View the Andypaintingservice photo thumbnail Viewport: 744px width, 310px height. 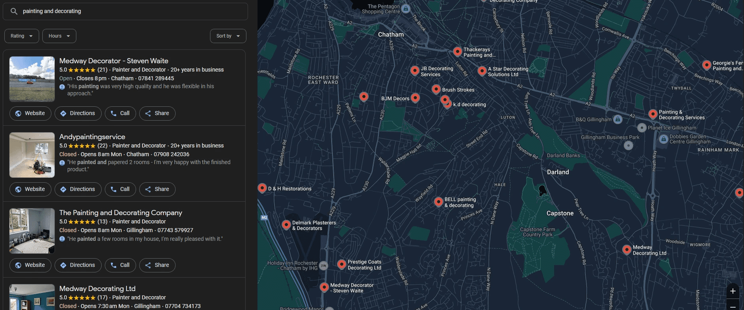click(x=32, y=155)
